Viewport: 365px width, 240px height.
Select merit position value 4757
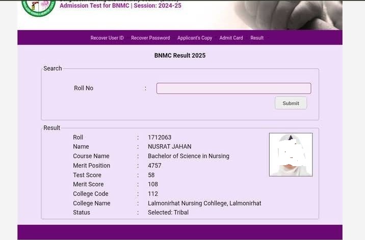(x=154, y=166)
